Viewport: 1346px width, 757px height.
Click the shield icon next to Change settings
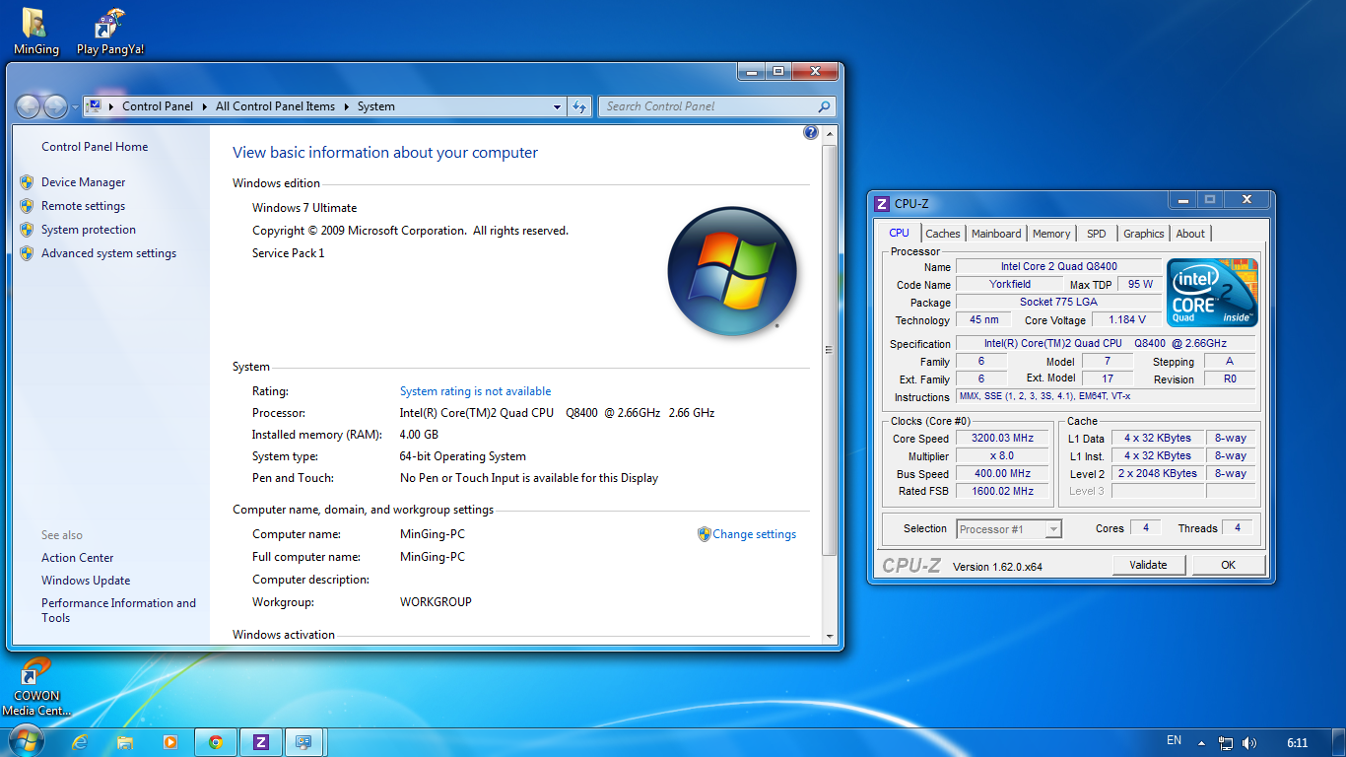click(704, 534)
